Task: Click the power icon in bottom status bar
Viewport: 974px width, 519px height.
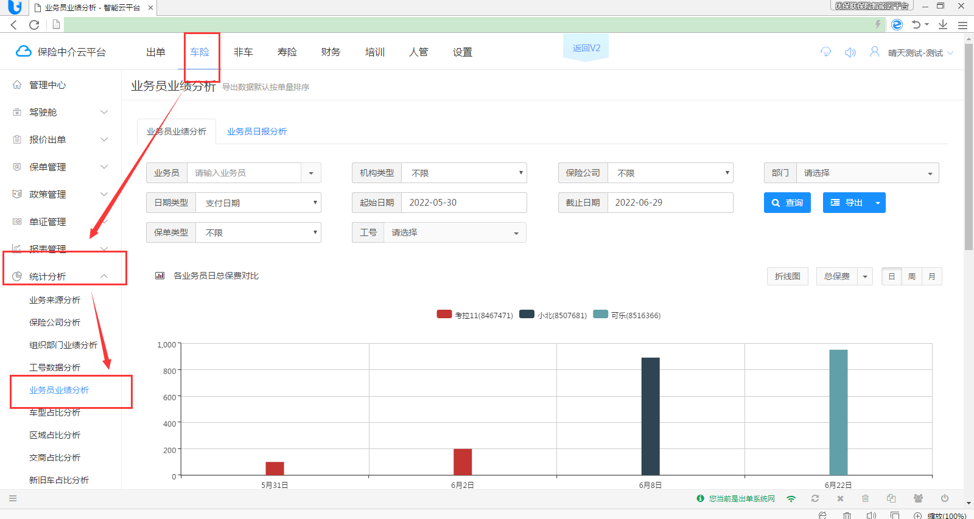Action: (x=945, y=498)
